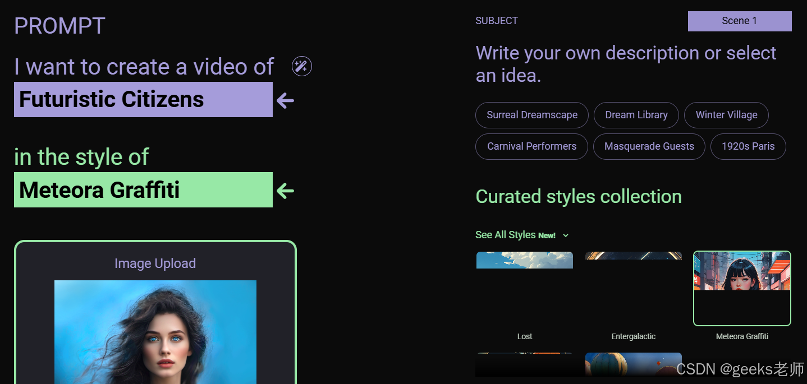Pick the Winter Village suggestion
Viewport: 807px width, 384px height.
coord(727,115)
